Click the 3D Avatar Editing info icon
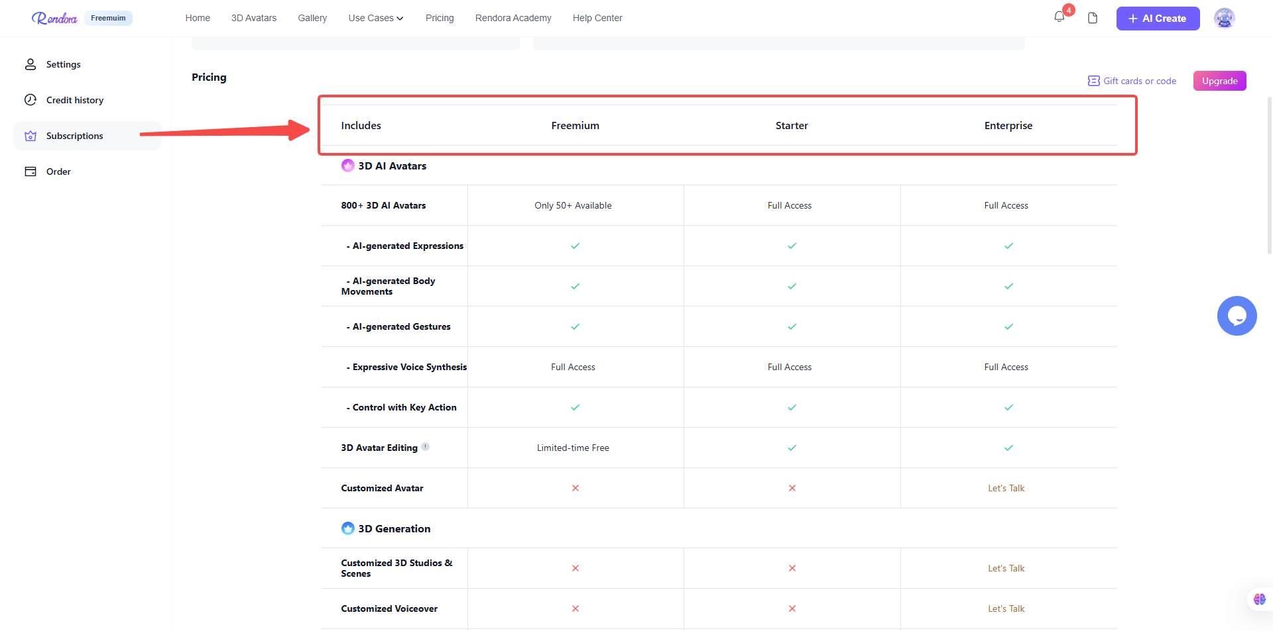This screenshot has width=1273, height=631. click(426, 446)
